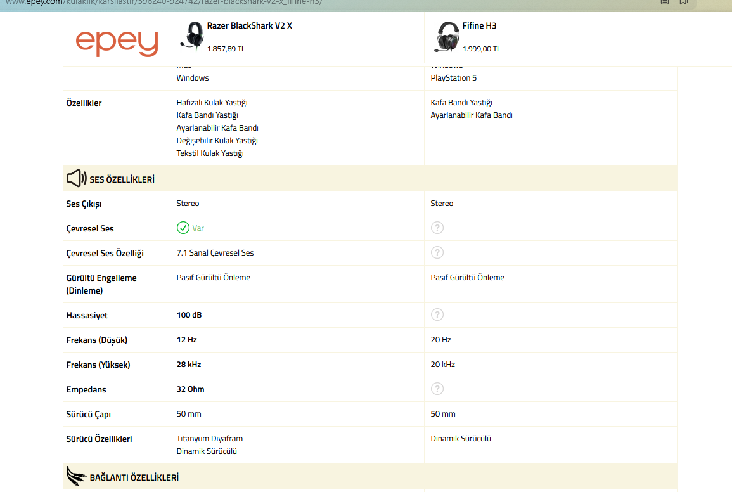The height and width of the screenshot is (492, 732).
Task: Click the Var text in Çevresel Ses row
Action: 198,228
